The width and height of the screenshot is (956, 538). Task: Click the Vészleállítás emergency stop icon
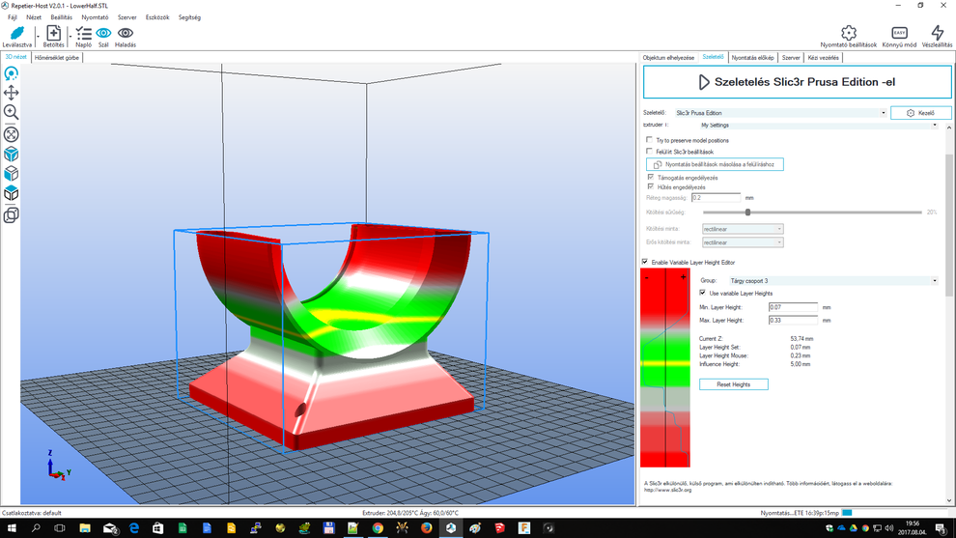pyautogui.click(x=937, y=33)
